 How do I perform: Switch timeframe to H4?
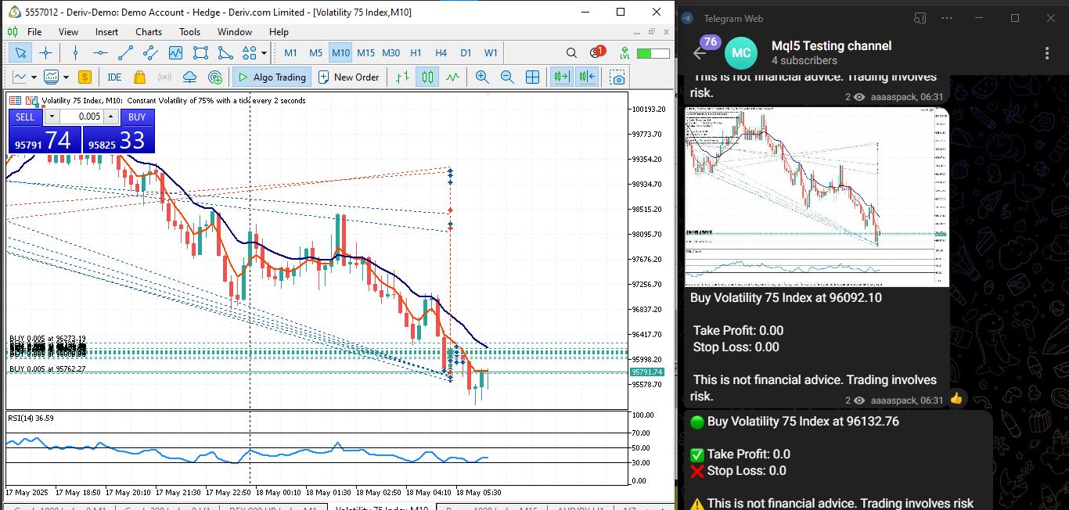tap(441, 53)
